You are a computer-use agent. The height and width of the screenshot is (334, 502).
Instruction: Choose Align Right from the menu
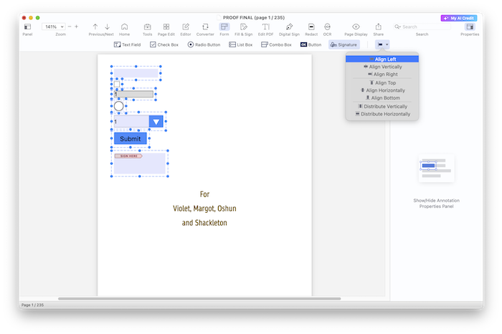pos(382,75)
